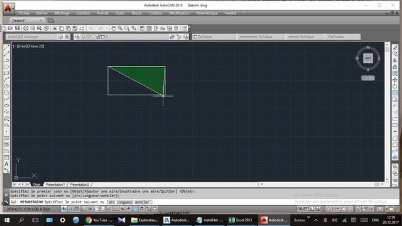Open the Fichier menu
The width and height of the screenshot is (402, 226).
[24, 13]
